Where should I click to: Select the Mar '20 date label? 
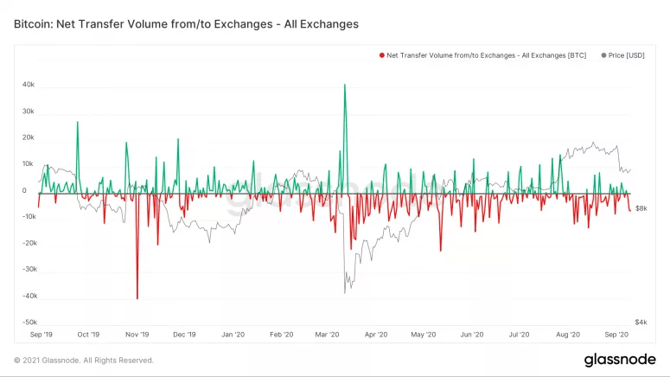[x=328, y=333]
